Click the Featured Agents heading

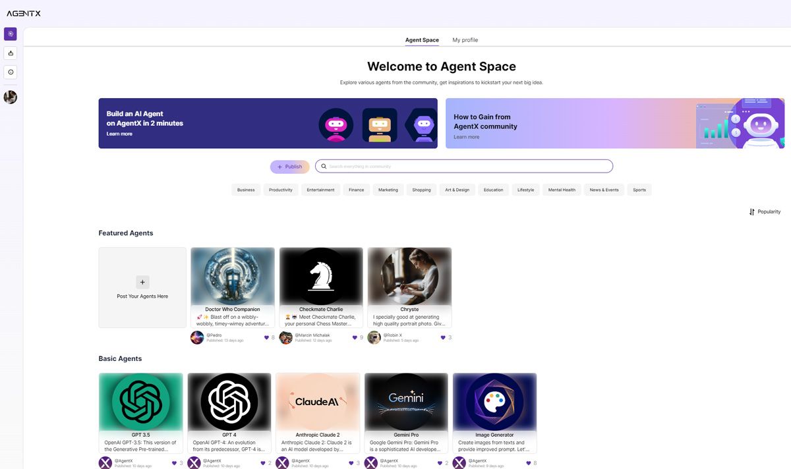coord(126,233)
